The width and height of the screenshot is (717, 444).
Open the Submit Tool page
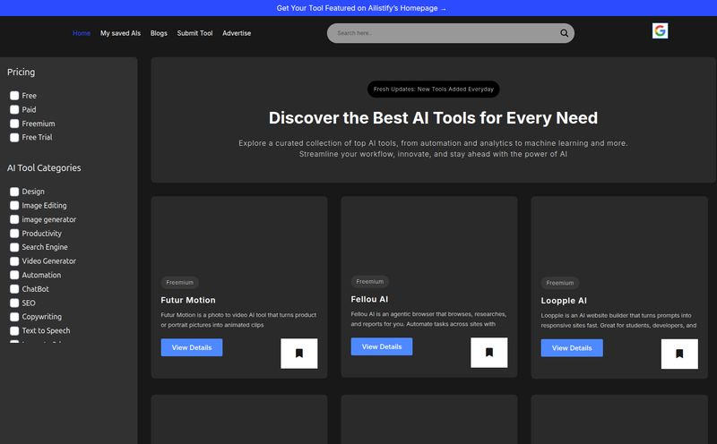pyautogui.click(x=194, y=33)
